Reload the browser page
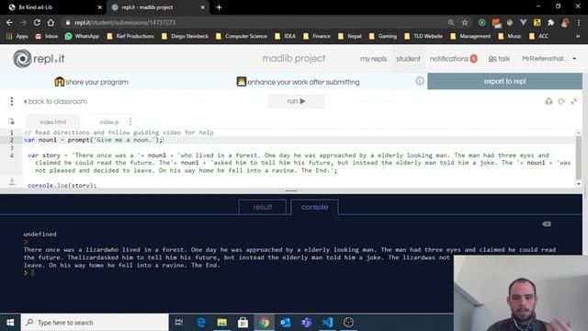 tap(37, 22)
